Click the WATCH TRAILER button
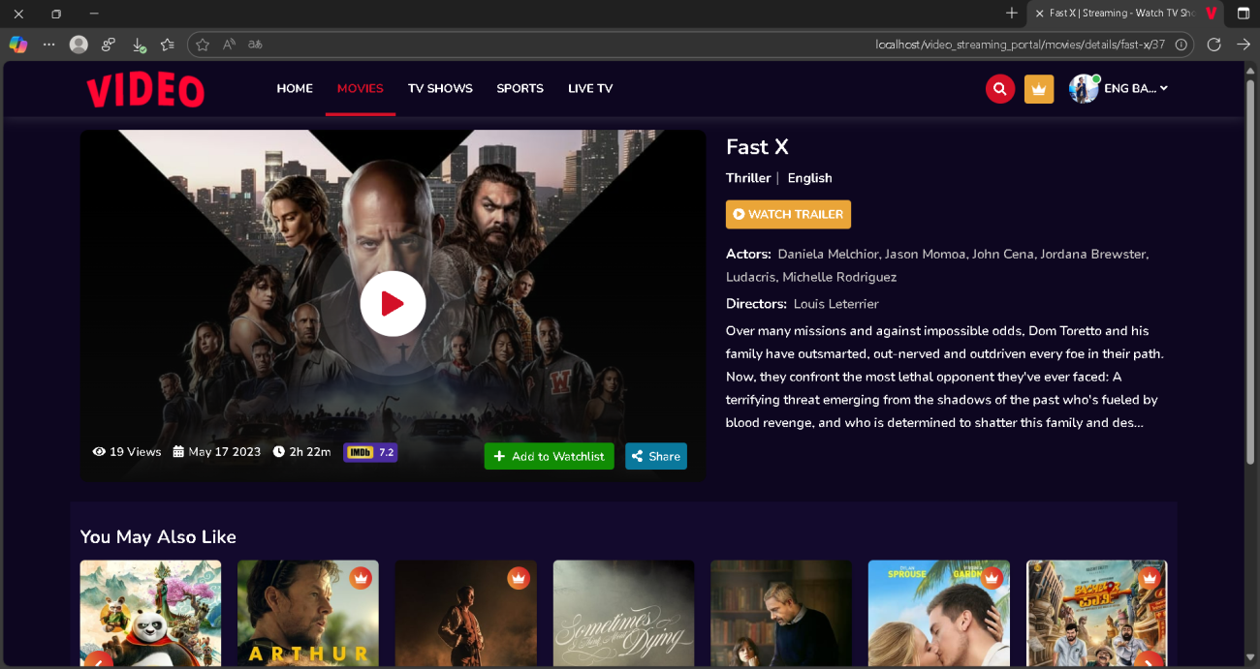 (788, 214)
